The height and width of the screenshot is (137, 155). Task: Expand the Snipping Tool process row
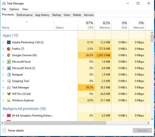coord(3,81)
